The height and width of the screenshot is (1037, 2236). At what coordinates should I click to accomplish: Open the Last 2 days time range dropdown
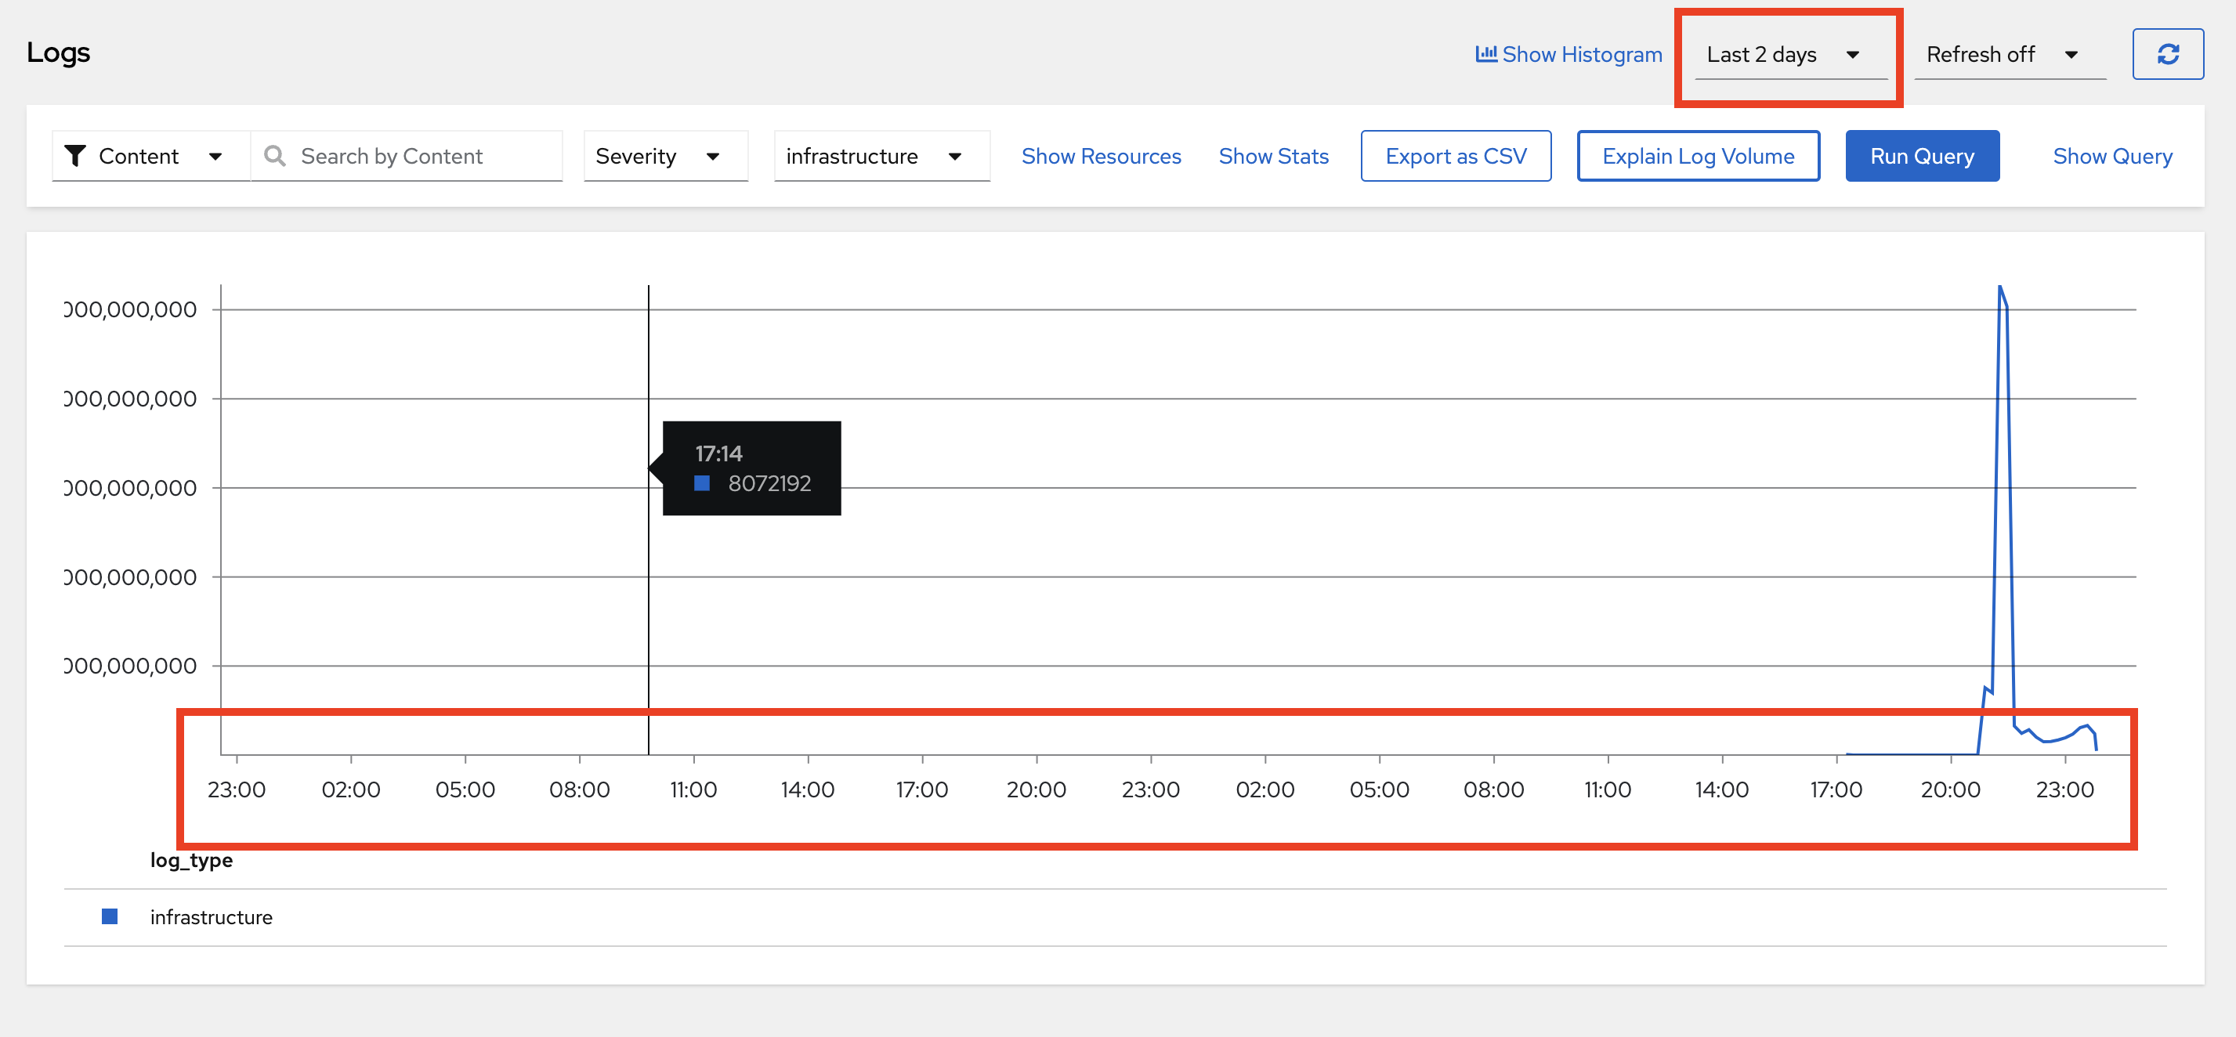[x=1784, y=55]
